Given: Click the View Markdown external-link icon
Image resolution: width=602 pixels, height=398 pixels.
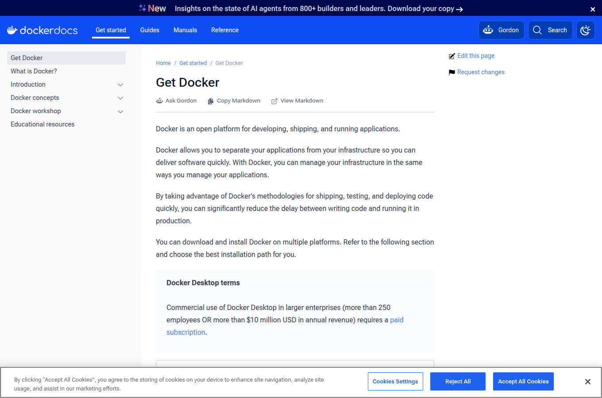Looking at the screenshot, I should [x=274, y=101].
